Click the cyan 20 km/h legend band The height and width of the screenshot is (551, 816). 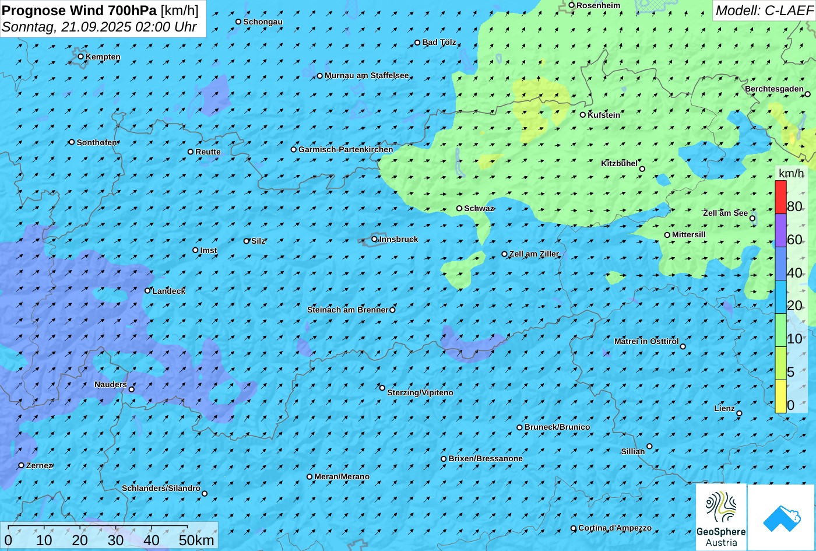(780, 297)
